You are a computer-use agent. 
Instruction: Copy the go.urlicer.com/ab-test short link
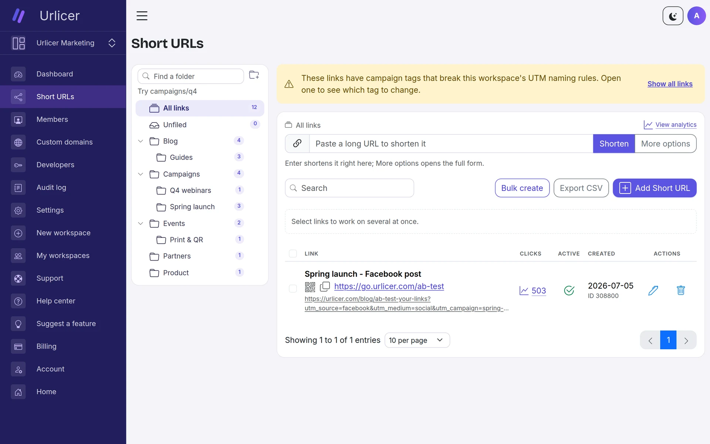coord(325,287)
